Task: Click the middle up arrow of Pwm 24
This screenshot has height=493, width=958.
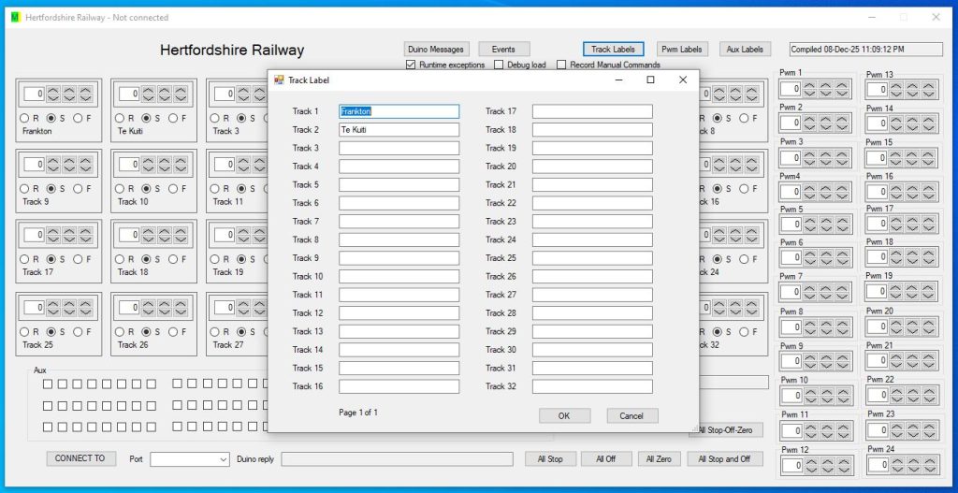Action: point(913,461)
